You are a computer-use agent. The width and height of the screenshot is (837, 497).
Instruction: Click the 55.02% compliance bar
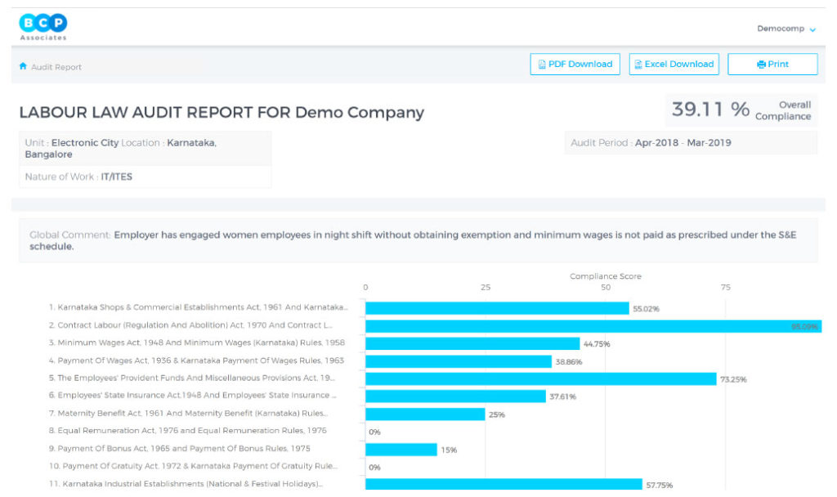click(x=497, y=308)
